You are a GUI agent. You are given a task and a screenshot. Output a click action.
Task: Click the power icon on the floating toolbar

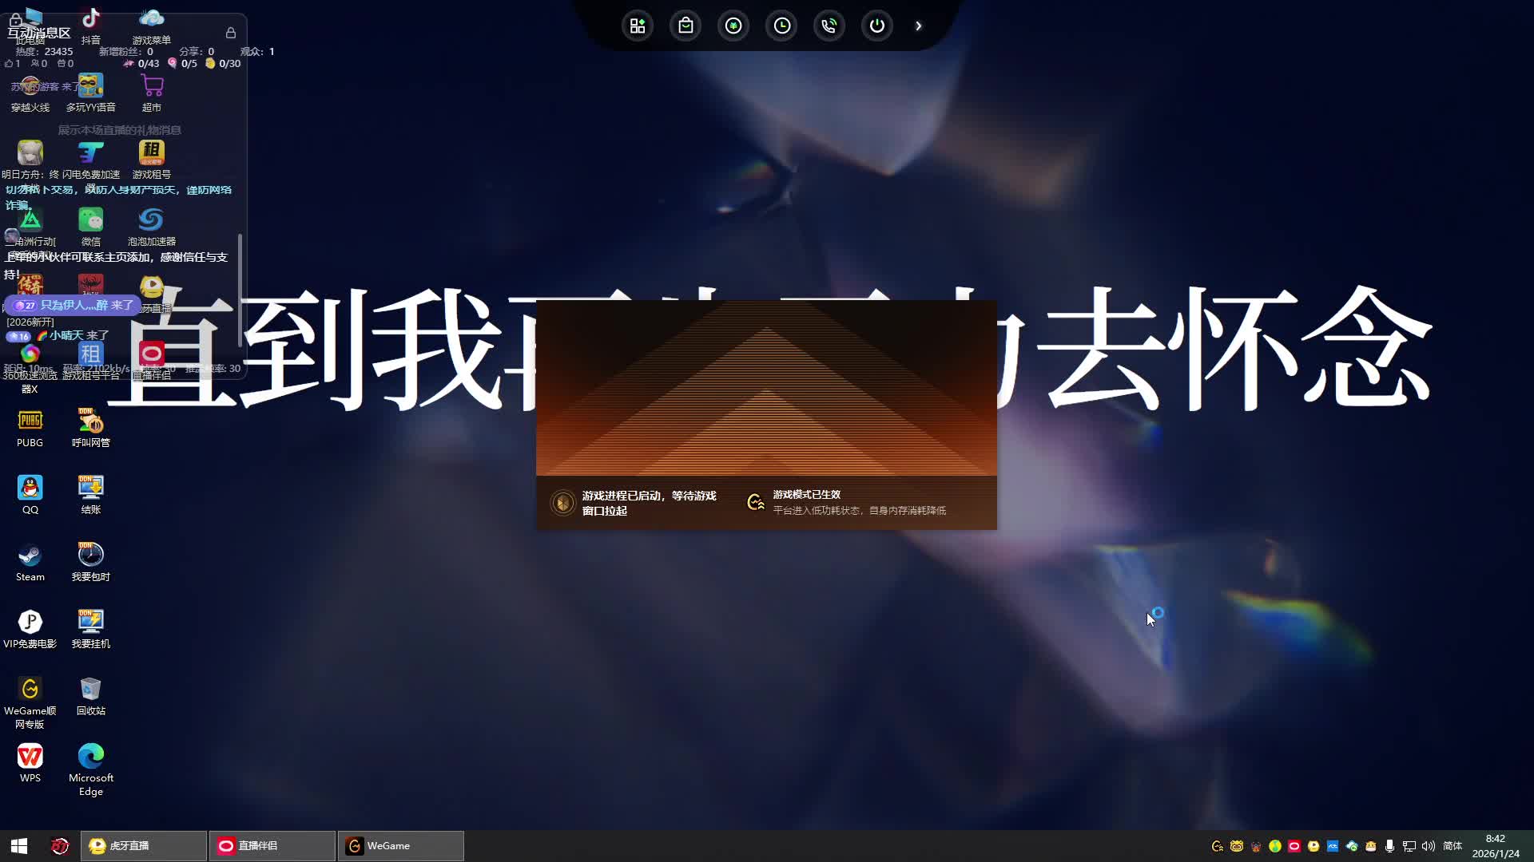pos(877,26)
